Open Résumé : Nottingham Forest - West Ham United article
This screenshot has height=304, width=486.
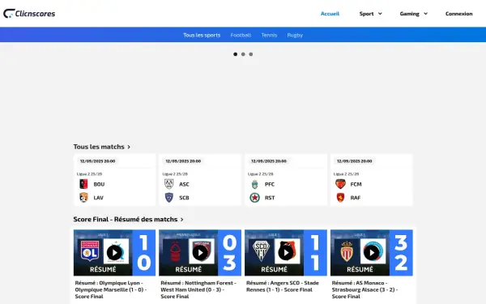198,289
